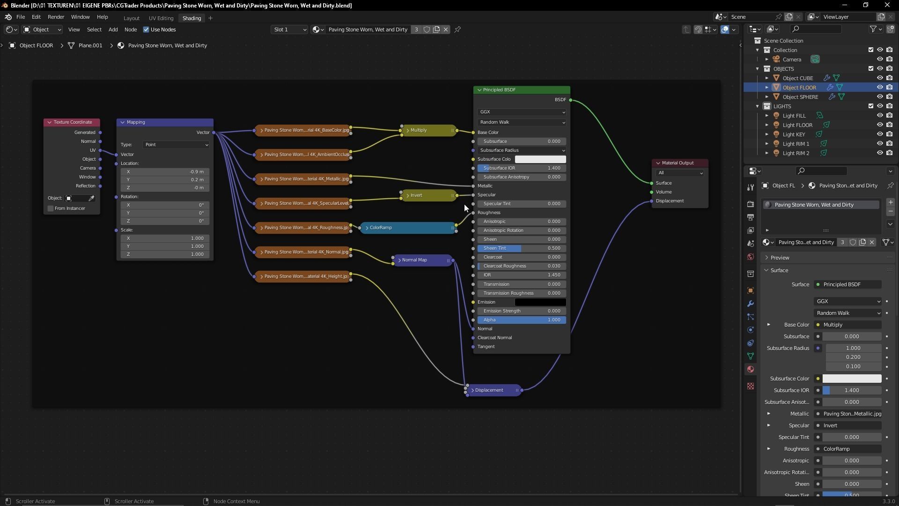Click the Add menu in node editor

click(x=113, y=30)
